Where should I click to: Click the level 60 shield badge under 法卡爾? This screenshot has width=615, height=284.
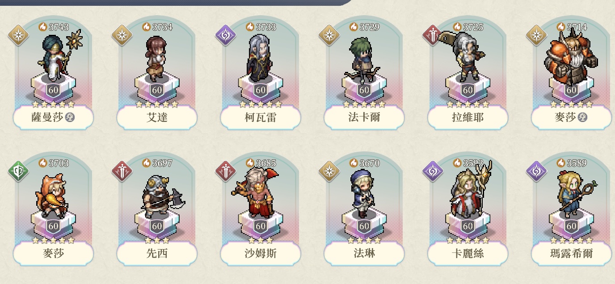[364, 90]
